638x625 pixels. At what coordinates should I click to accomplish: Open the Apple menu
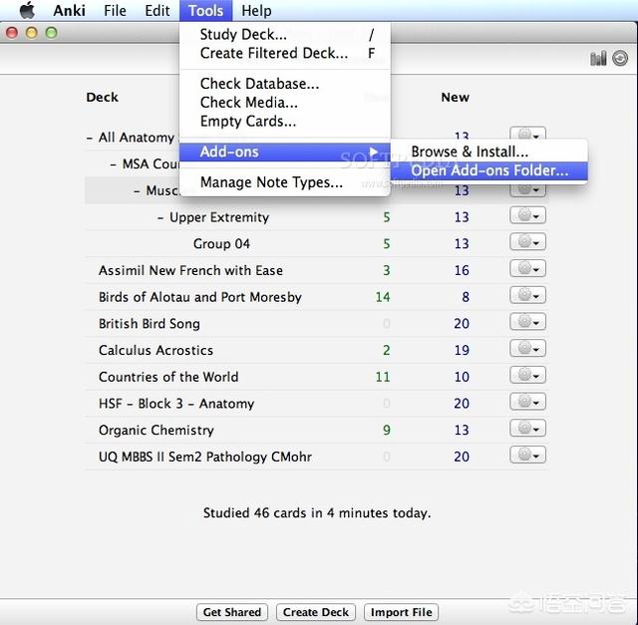[x=27, y=11]
